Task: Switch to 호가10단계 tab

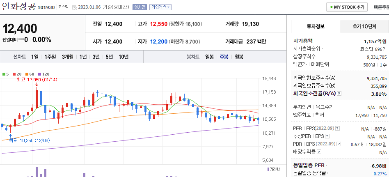Action: 364,27
